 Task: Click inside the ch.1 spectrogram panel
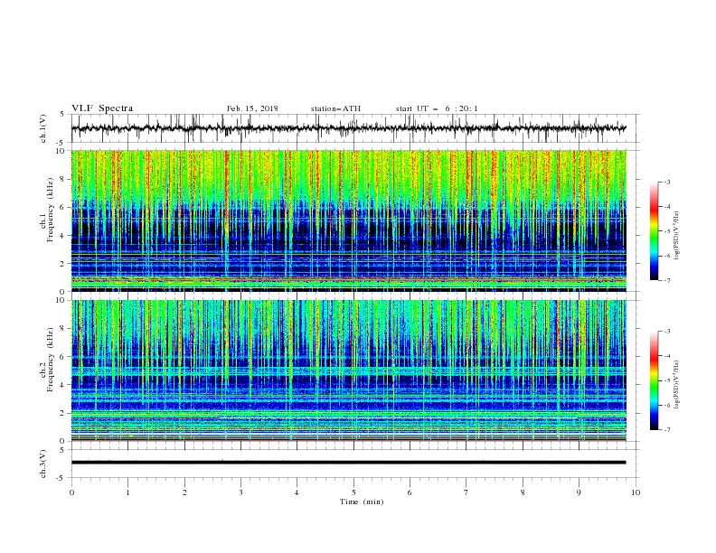(349, 220)
